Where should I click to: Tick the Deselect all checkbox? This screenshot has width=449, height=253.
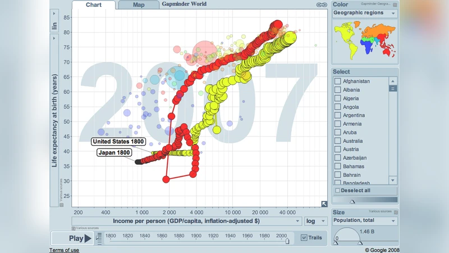pyautogui.click(x=337, y=191)
